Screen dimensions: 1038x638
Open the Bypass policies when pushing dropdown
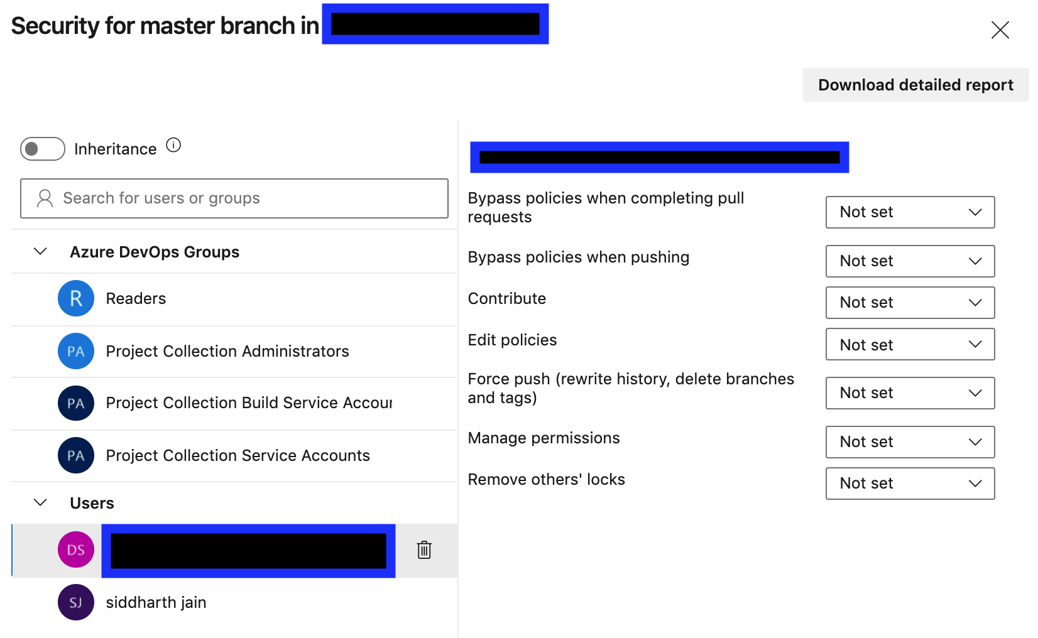[x=909, y=261]
